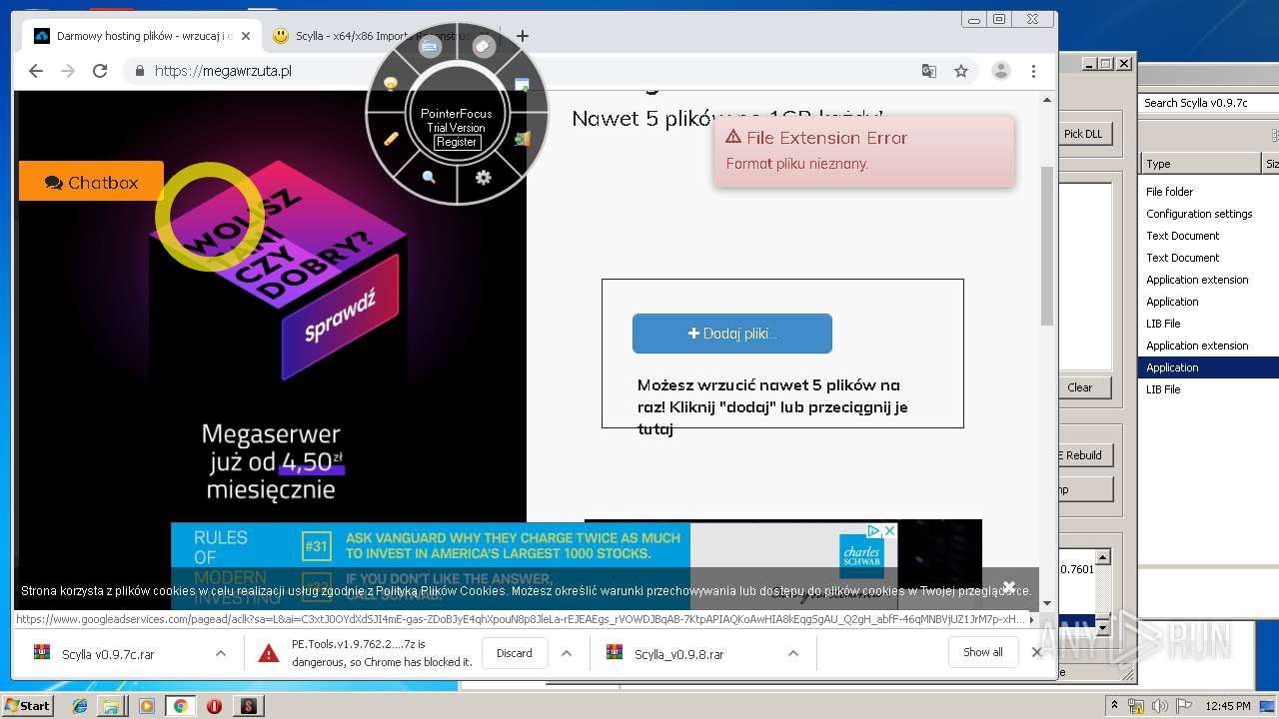
Task: Open a new Chrome tab
Action: (522, 36)
